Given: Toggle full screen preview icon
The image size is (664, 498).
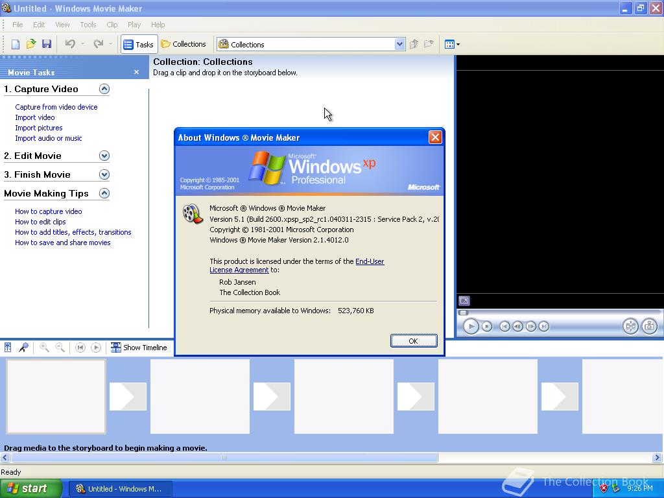Looking at the screenshot, I should [x=464, y=301].
